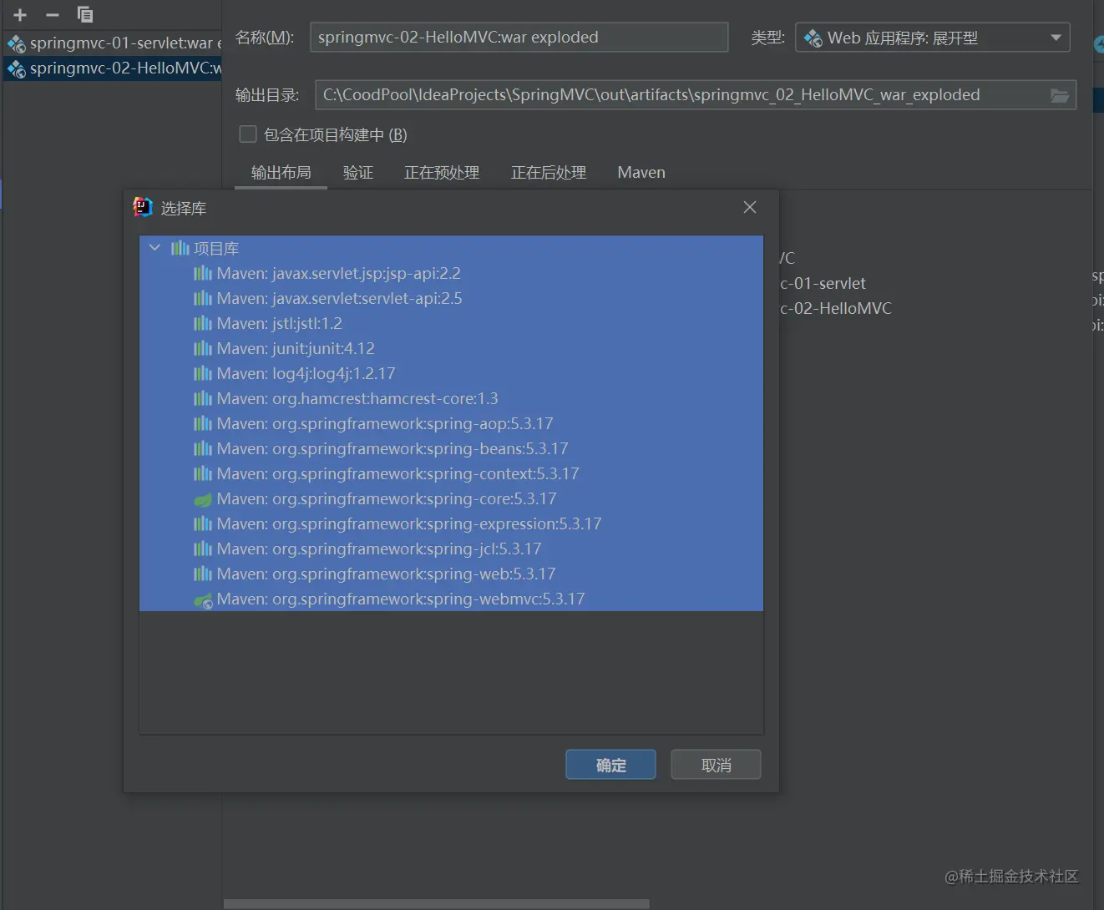Select the spring-jcl:5.3.17 library row
The width and height of the screenshot is (1104, 910).
451,549
